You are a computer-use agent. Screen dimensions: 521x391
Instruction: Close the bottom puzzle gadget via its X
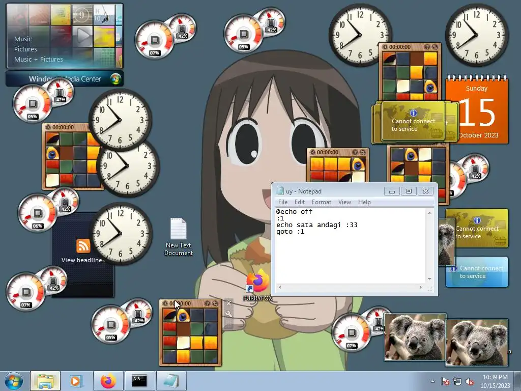tap(228, 303)
